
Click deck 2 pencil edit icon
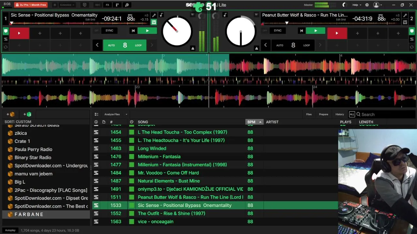point(405,15)
